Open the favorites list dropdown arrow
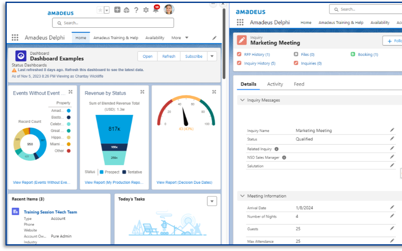The width and height of the screenshot is (402, 251). point(107,10)
